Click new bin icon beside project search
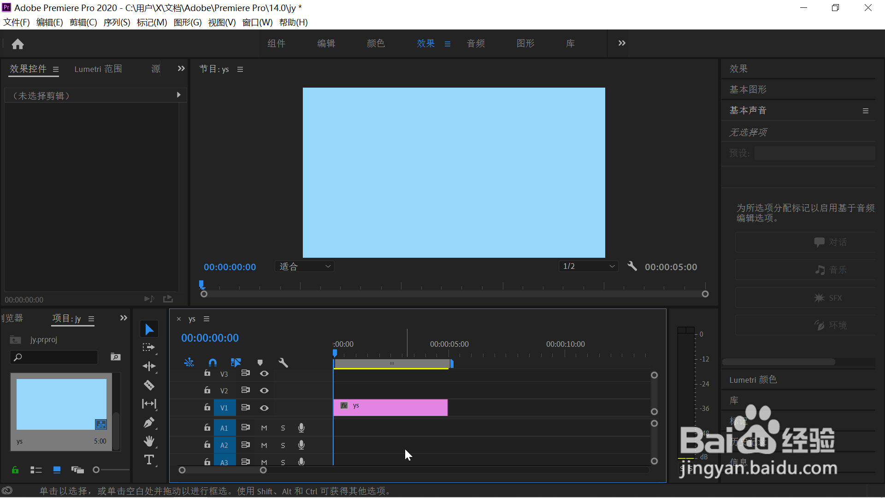Image resolution: width=885 pixels, height=498 pixels. point(115,357)
